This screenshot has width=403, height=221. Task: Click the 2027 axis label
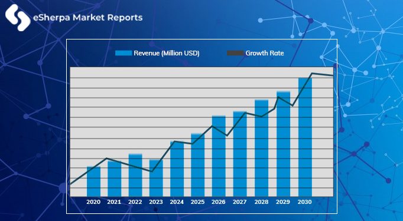[x=240, y=202]
